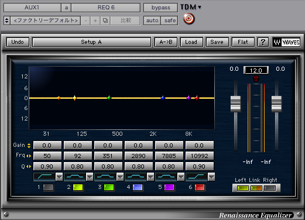Toggle band 1 gray on/off button

click(48, 187)
